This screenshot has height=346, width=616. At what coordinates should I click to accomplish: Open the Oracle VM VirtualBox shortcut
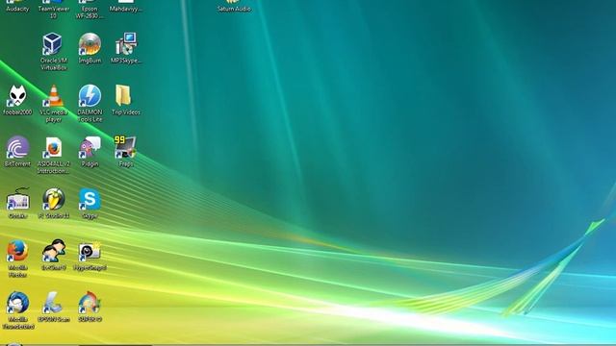click(53, 44)
